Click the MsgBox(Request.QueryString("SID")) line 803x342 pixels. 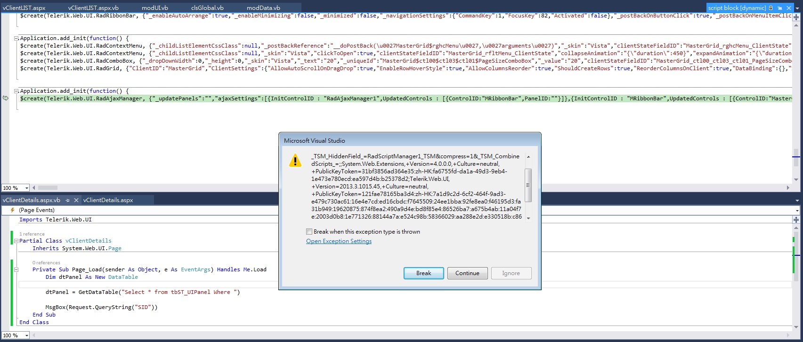point(102,307)
